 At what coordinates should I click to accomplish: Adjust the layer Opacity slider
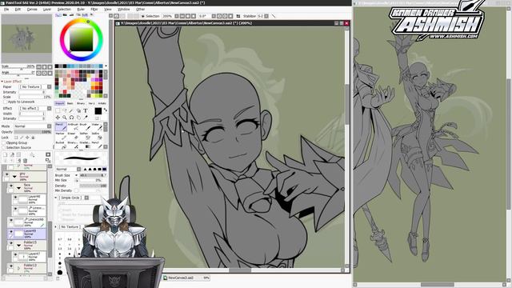coord(32,132)
